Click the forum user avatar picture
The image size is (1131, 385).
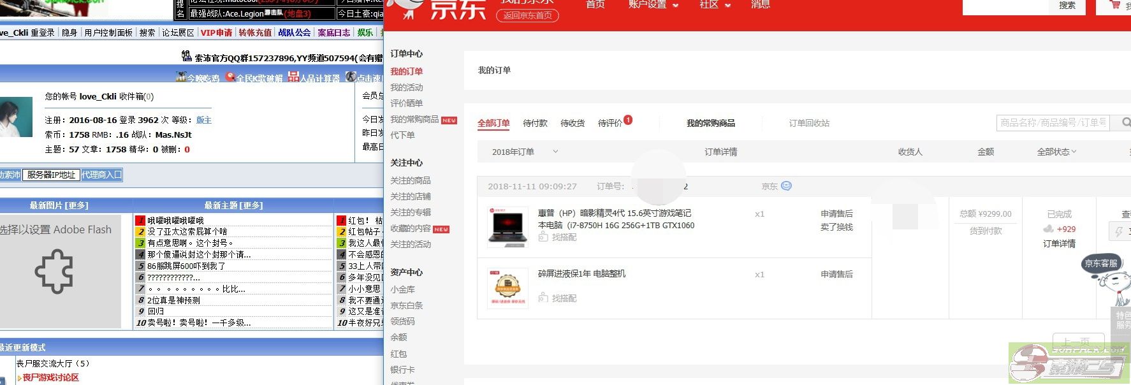[x=16, y=117]
